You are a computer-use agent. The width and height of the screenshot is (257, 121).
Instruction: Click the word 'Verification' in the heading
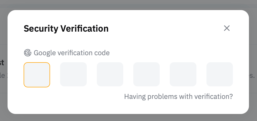(84, 29)
